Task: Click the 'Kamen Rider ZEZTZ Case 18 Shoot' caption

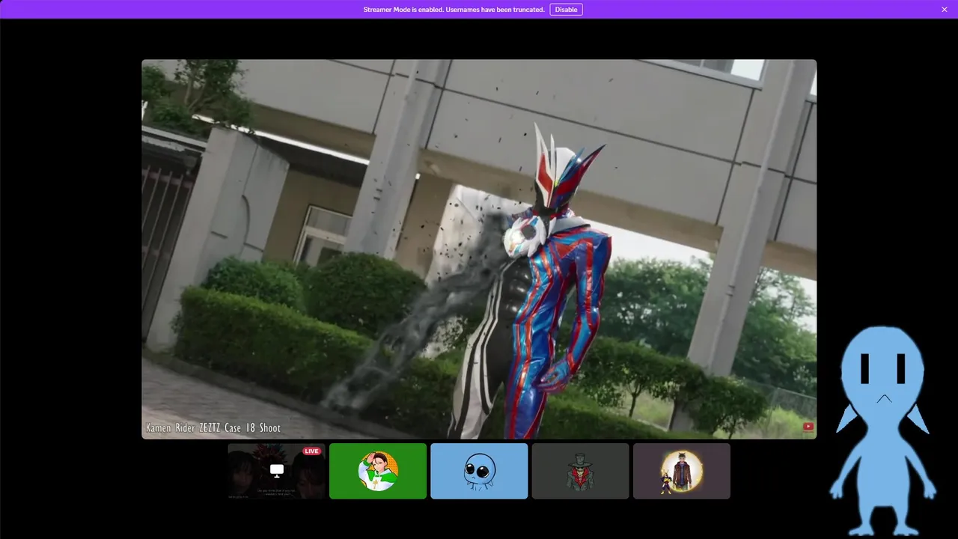Action: click(x=213, y=428)
